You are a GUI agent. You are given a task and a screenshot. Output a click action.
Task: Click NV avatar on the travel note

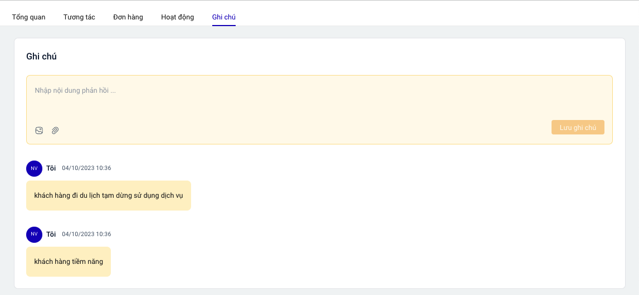pyautogui.click(x=34, y=168)
